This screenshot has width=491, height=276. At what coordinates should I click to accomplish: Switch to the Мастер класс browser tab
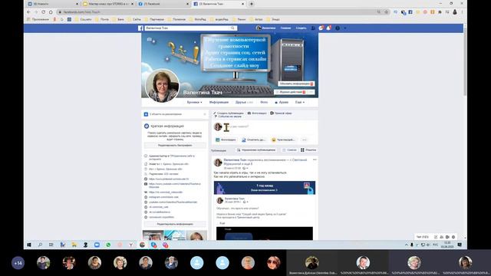[108, 4]
